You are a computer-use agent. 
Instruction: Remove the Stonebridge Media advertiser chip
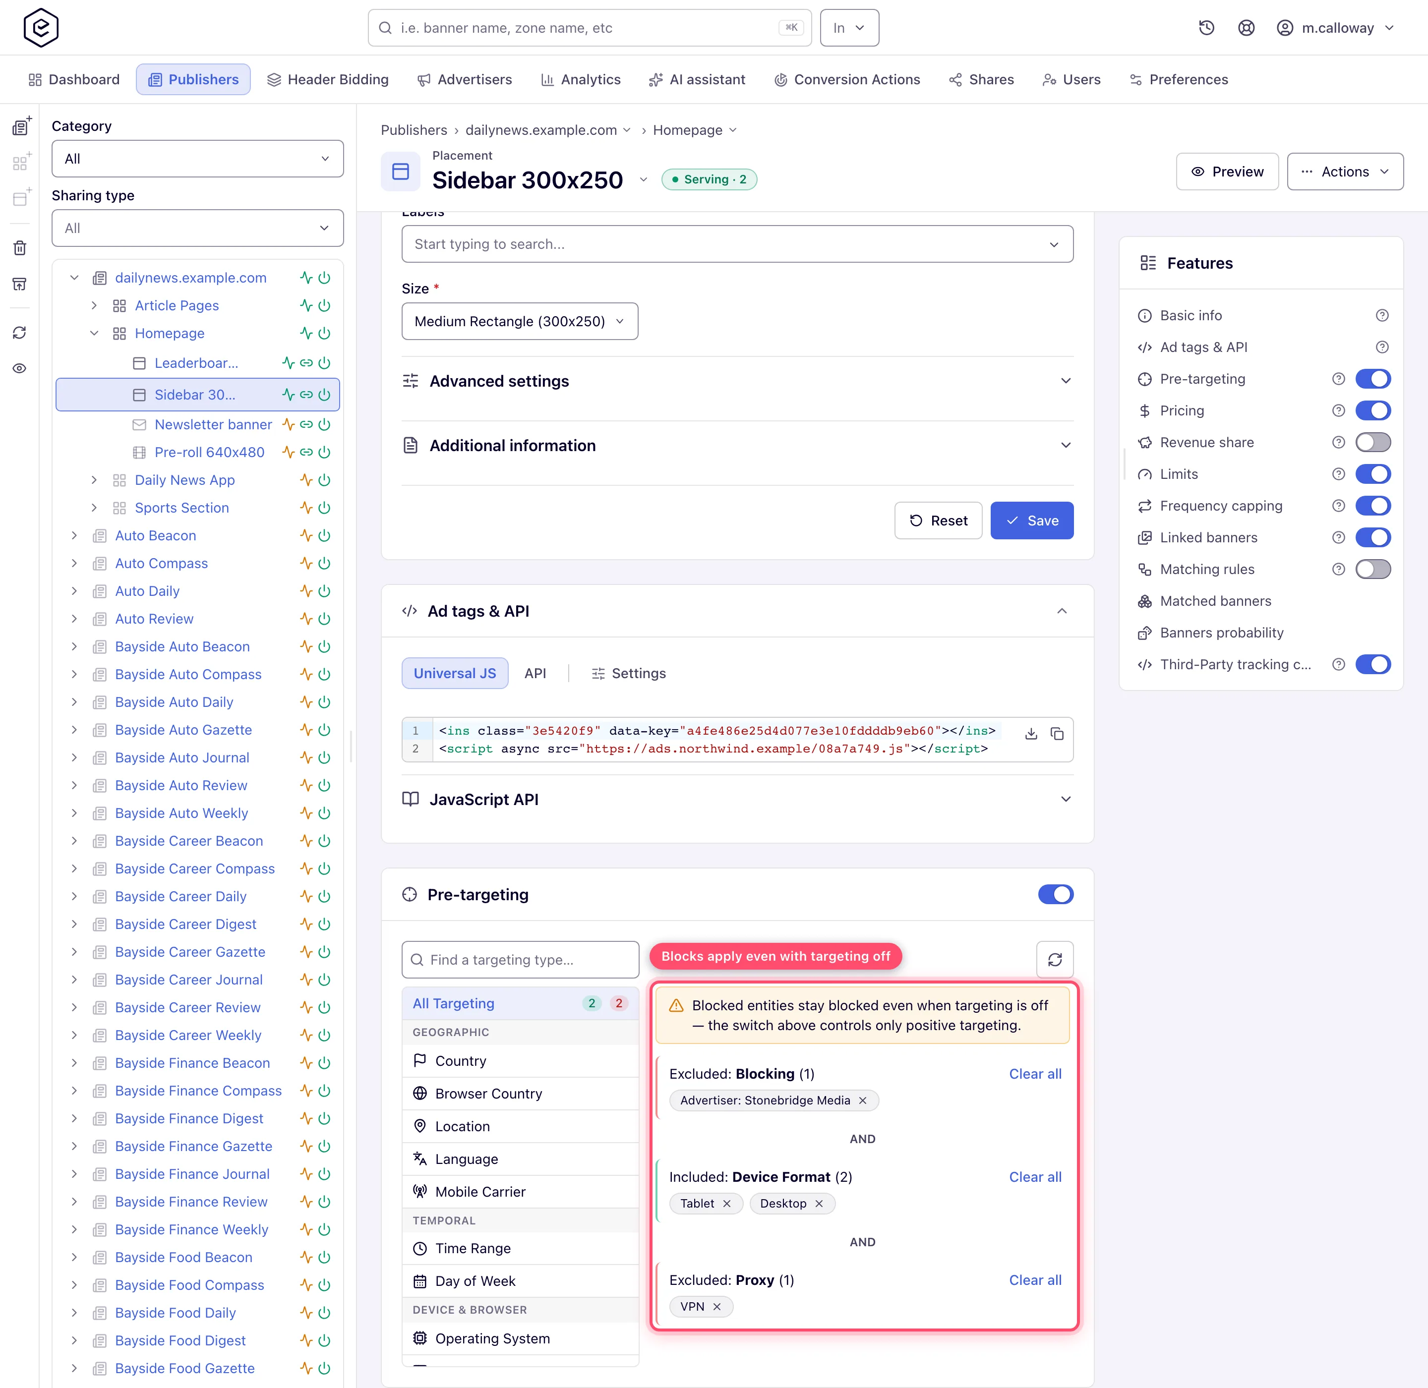863,1100
